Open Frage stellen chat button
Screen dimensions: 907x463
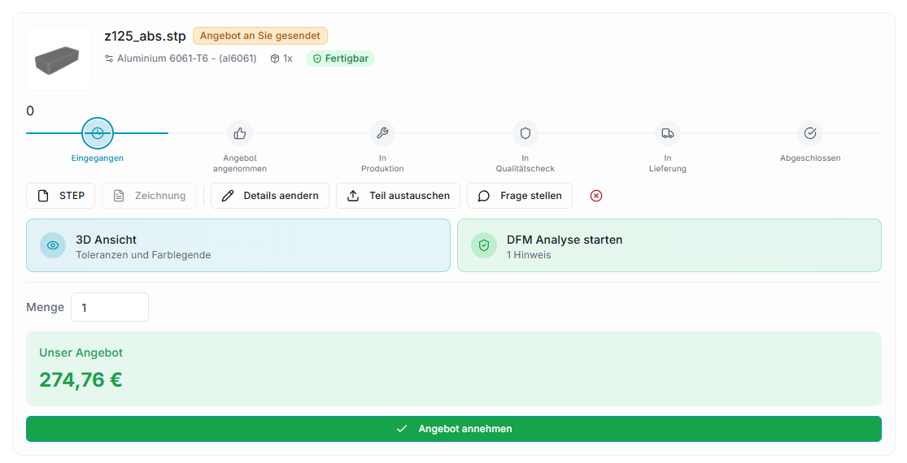point(520,196)
